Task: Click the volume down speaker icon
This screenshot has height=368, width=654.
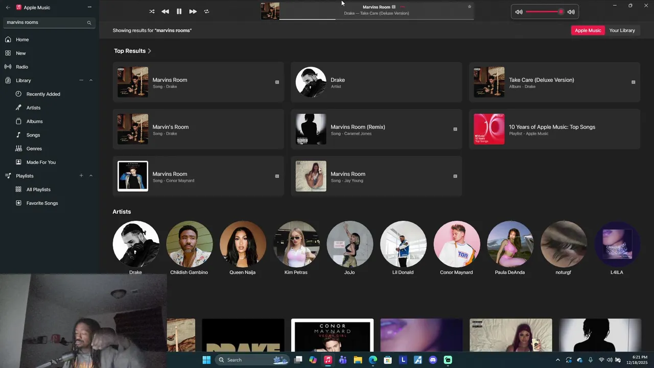Action: click(519, 12)
